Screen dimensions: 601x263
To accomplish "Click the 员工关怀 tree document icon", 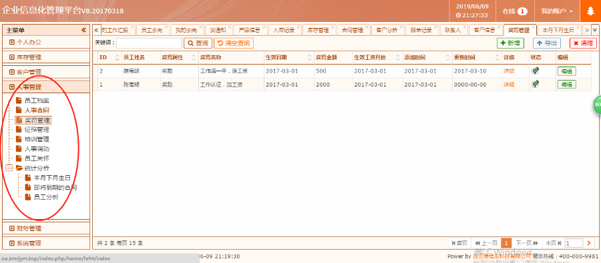I will pos(19,158).
